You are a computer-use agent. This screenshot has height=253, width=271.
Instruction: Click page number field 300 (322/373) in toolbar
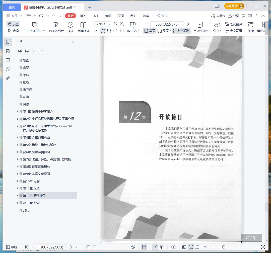167,24
